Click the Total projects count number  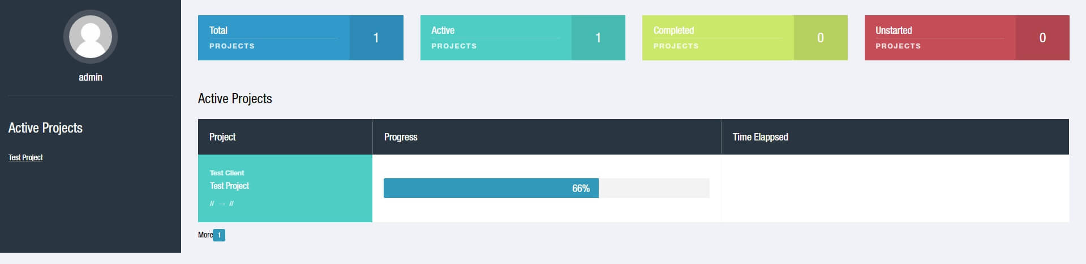(x=376, y=38)
